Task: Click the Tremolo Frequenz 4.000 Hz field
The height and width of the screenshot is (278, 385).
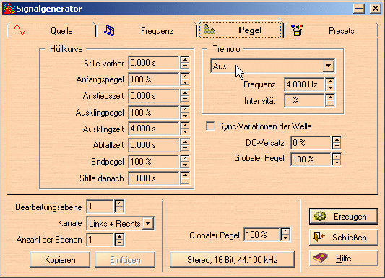Action: tap(304, 84)
